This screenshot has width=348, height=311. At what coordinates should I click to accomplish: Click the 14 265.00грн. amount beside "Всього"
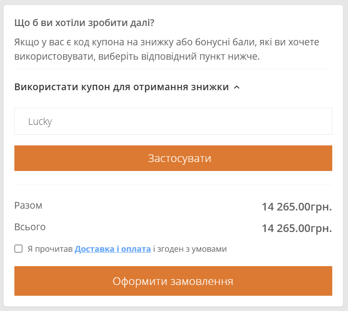(297, 228)
